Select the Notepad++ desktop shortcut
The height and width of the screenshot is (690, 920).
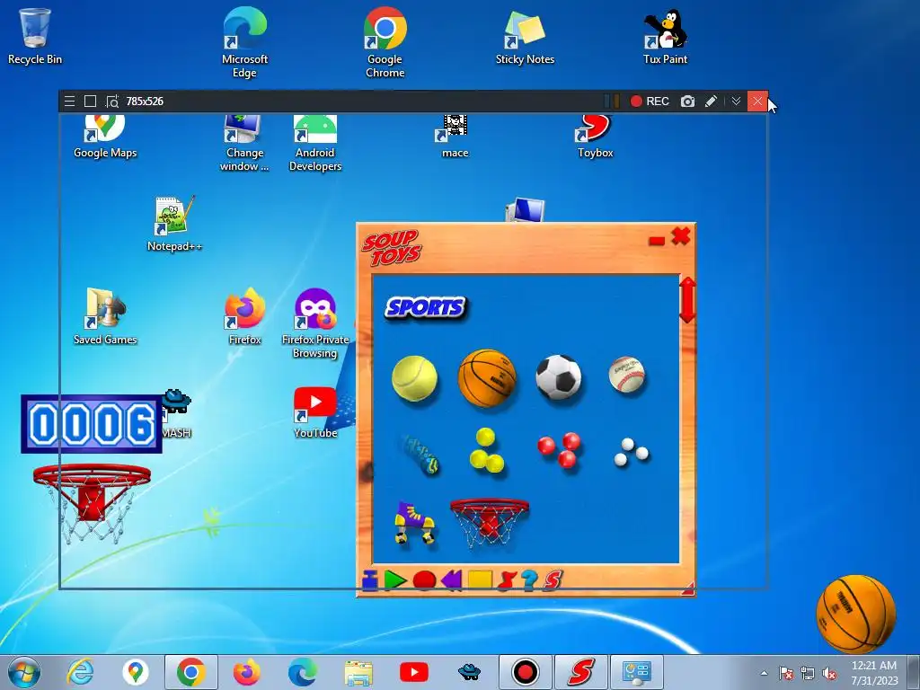[174, 224]
